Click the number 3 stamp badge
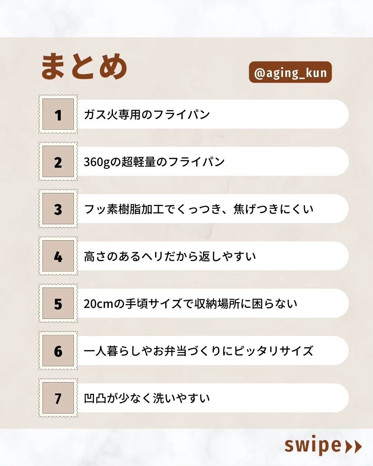 tap(58, 209)
